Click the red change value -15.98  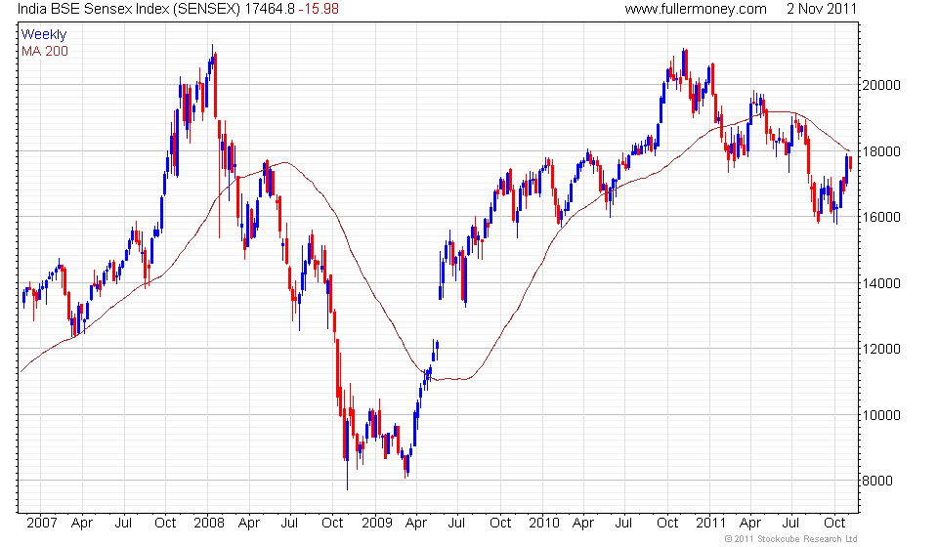[319, 9]
